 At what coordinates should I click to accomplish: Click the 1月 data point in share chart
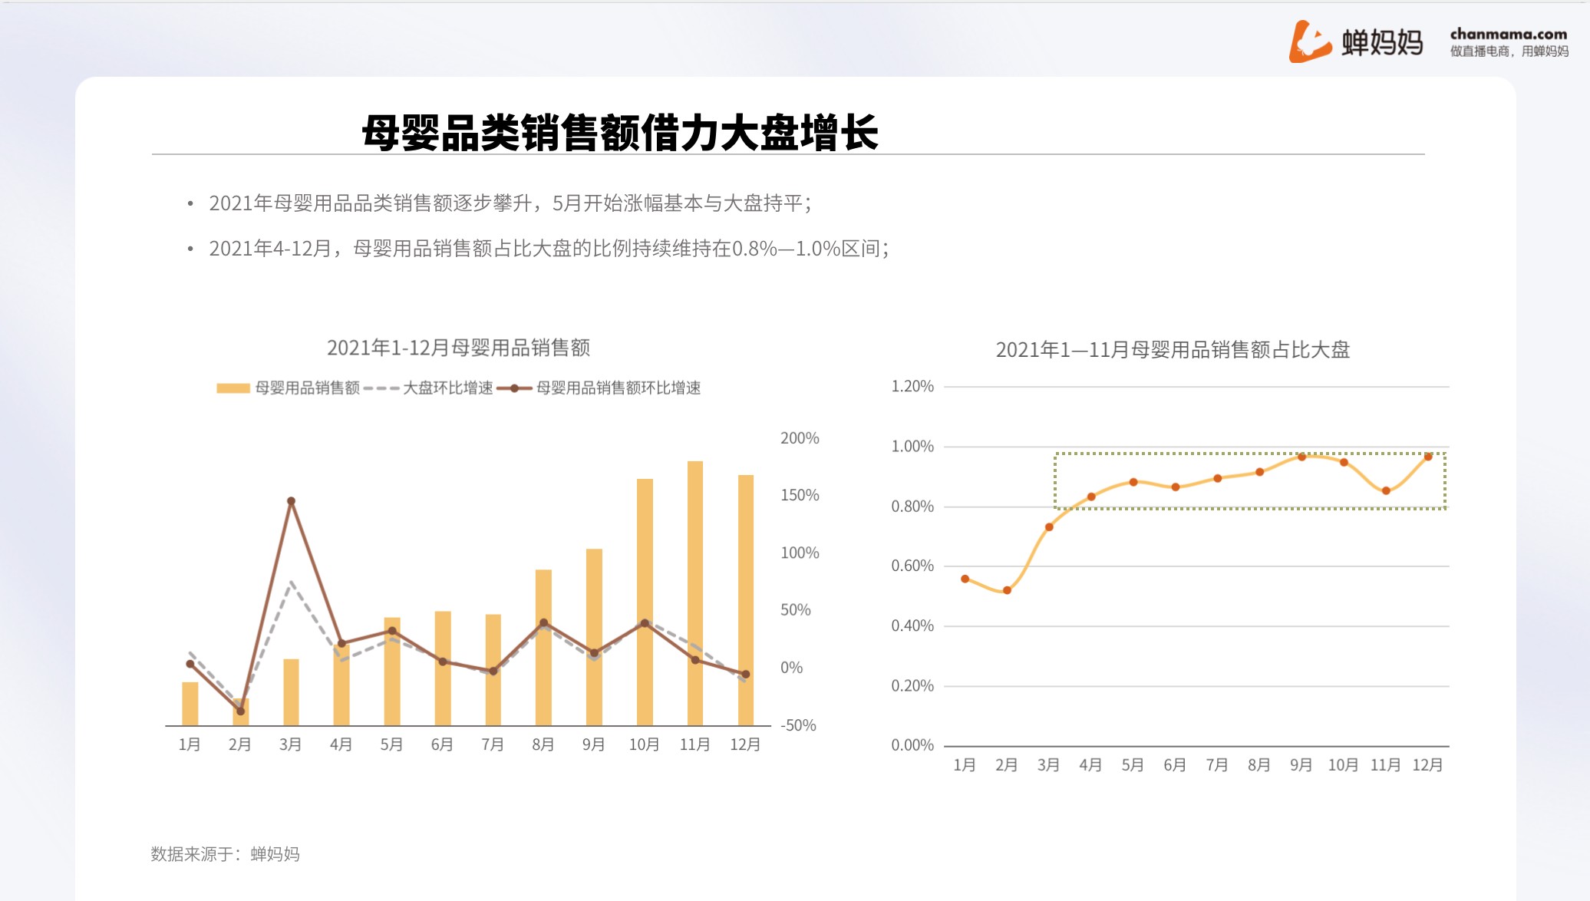[965, 579]
